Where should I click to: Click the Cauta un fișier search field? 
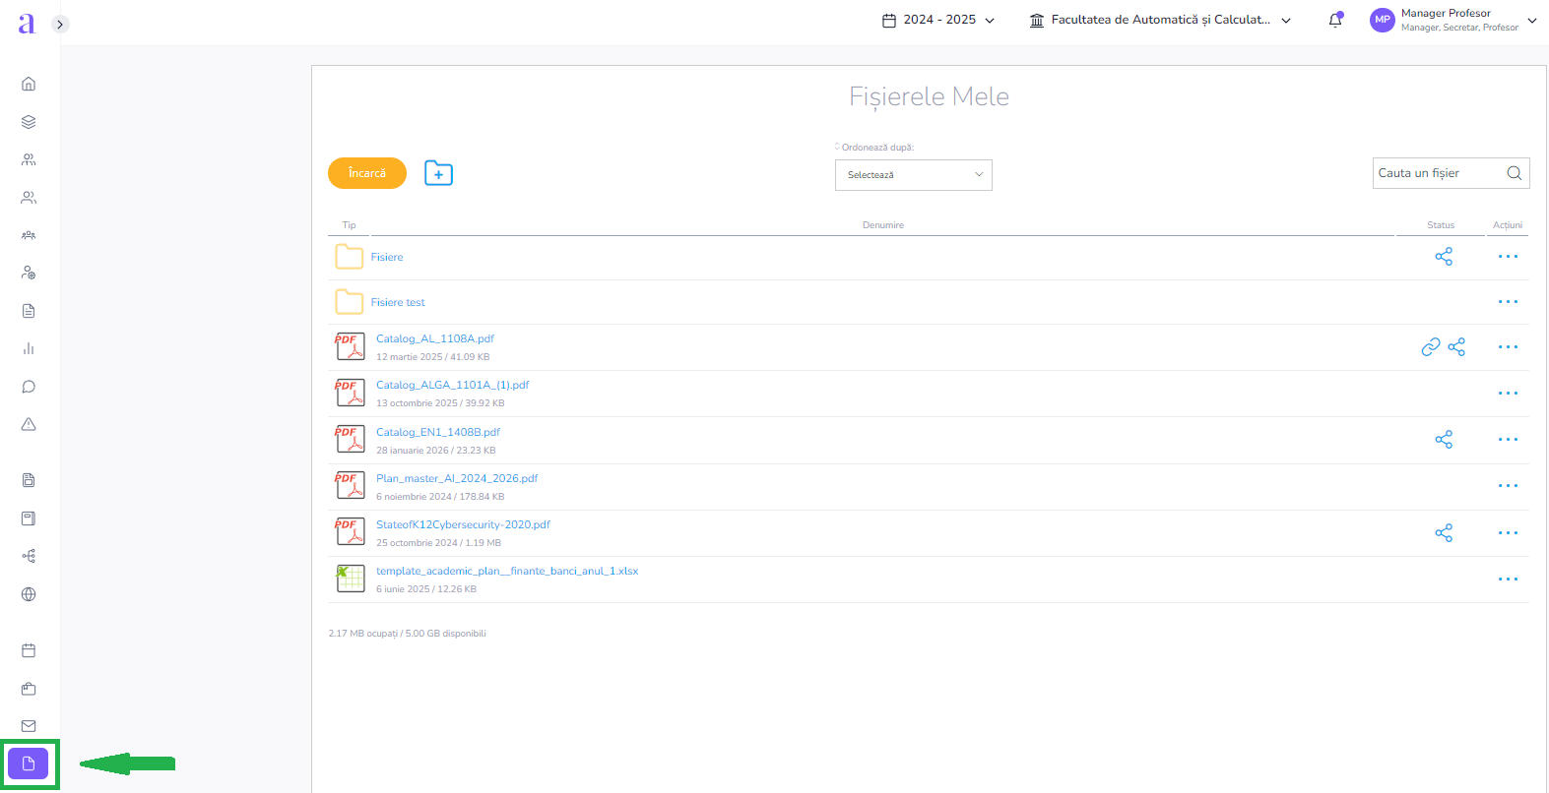tap(1438, 173)
